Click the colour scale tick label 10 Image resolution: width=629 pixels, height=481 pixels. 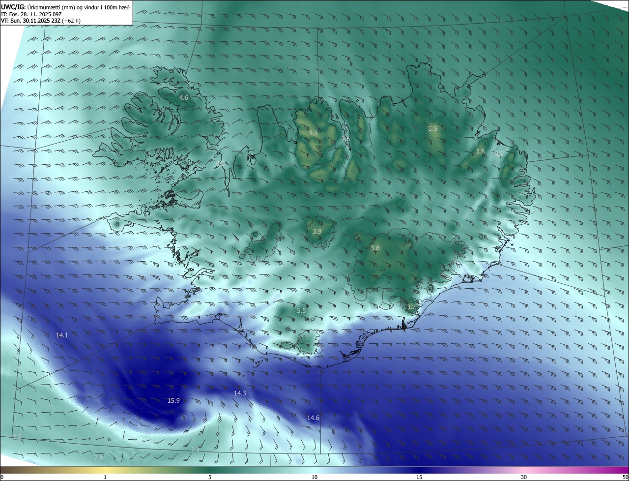[x=314, y=477]
